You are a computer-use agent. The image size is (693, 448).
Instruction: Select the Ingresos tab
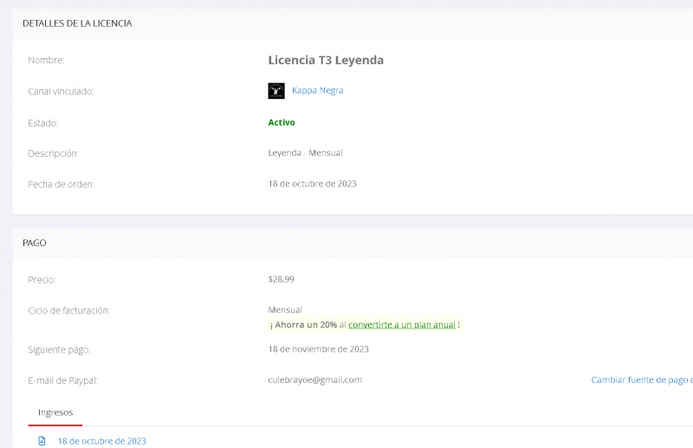coord(55,412)
